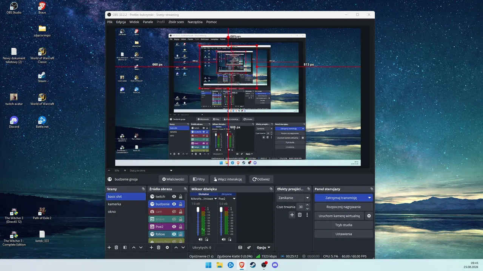Move source down in Źródła obrazu

tap(183, 247)
